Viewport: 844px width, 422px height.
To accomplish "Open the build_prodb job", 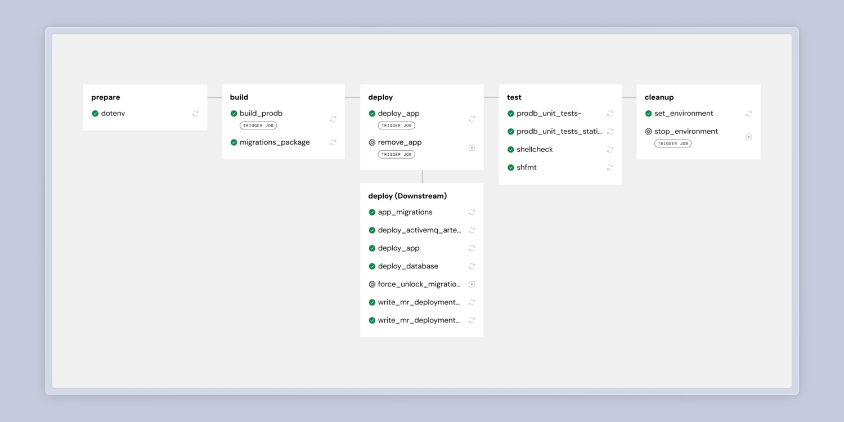I will [x=261, y=114].
